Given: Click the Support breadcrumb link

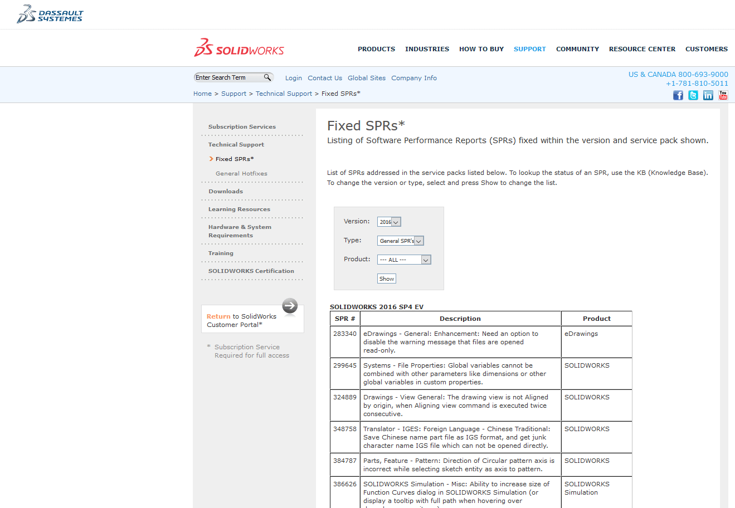Looking at the screenshot, I should coord(233,94).
